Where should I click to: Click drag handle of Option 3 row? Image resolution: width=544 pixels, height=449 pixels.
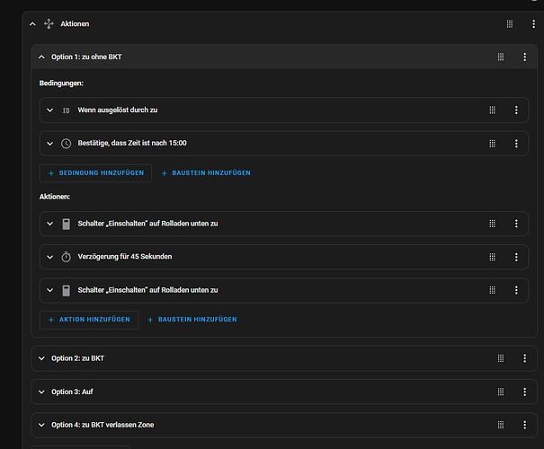(501, 392)
